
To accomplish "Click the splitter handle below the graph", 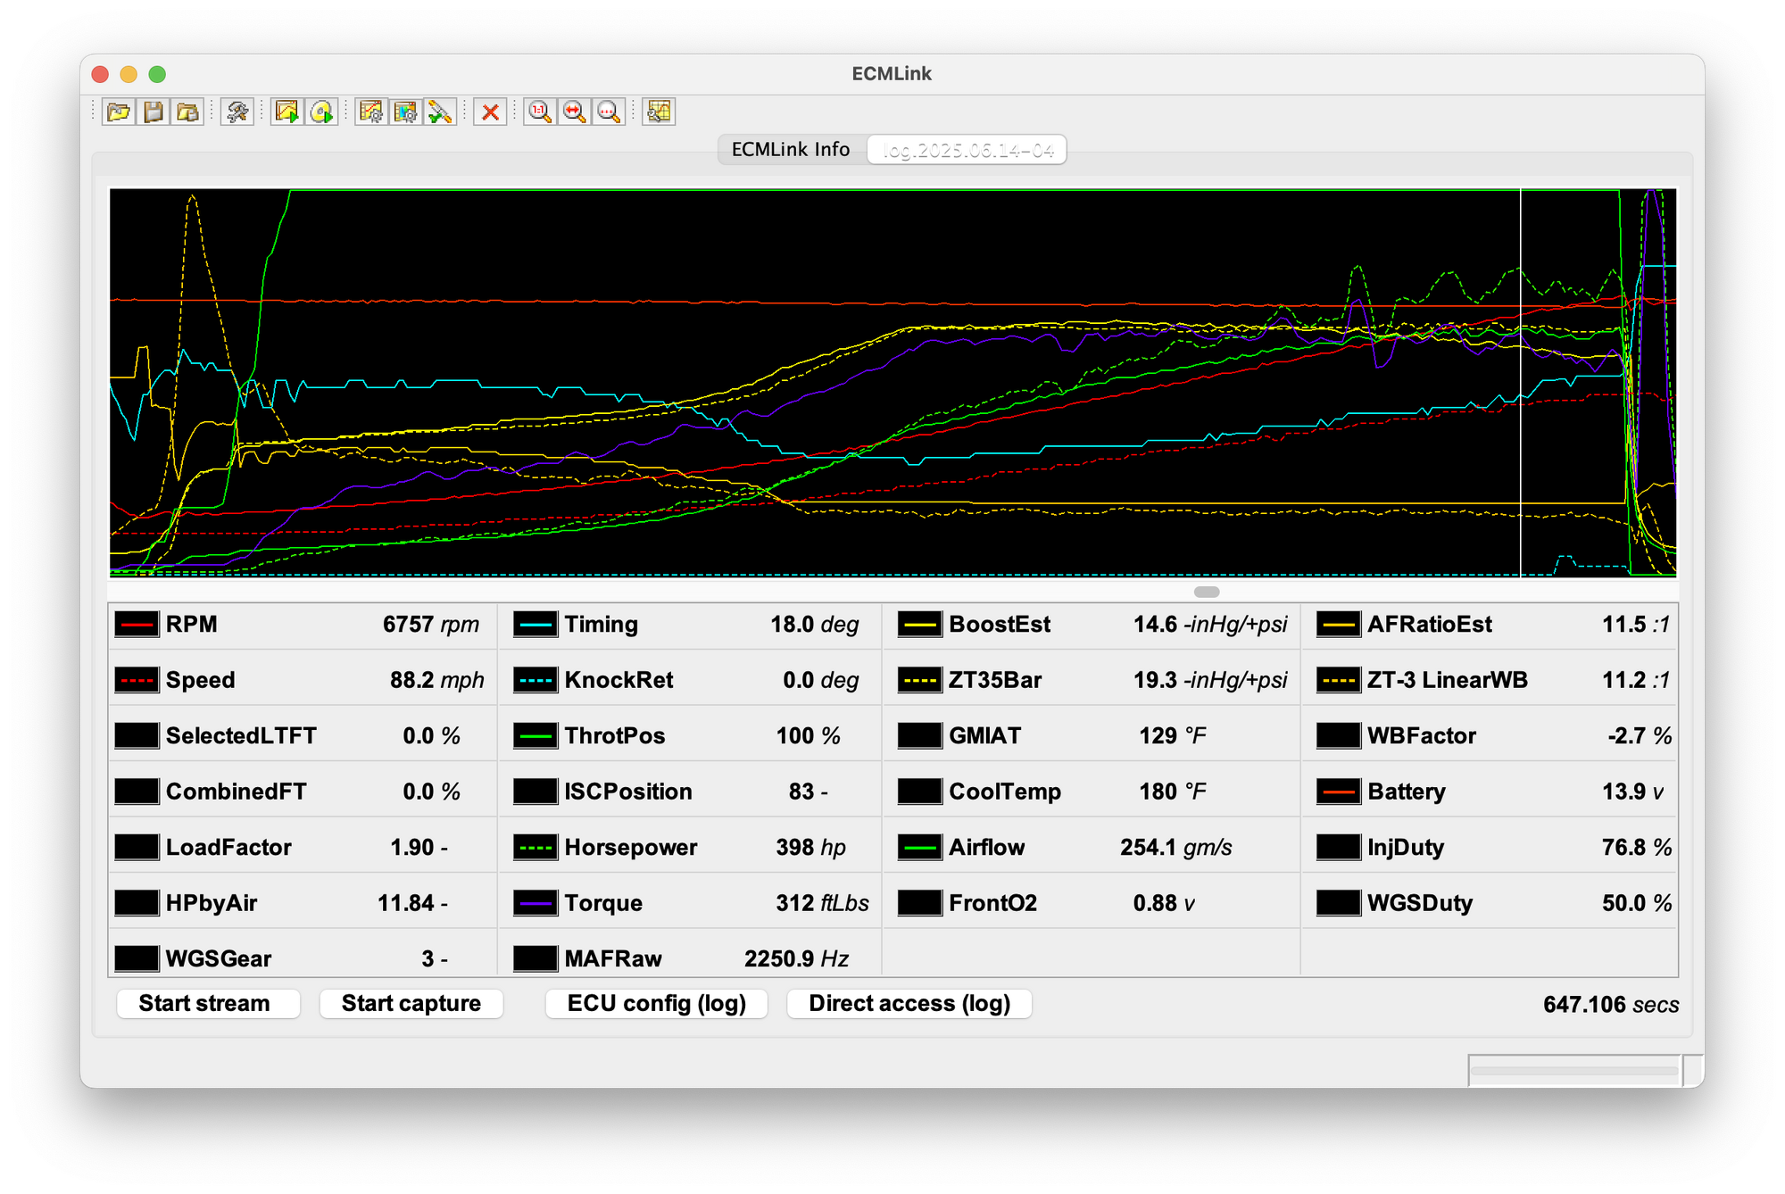I will [1207, 592].
